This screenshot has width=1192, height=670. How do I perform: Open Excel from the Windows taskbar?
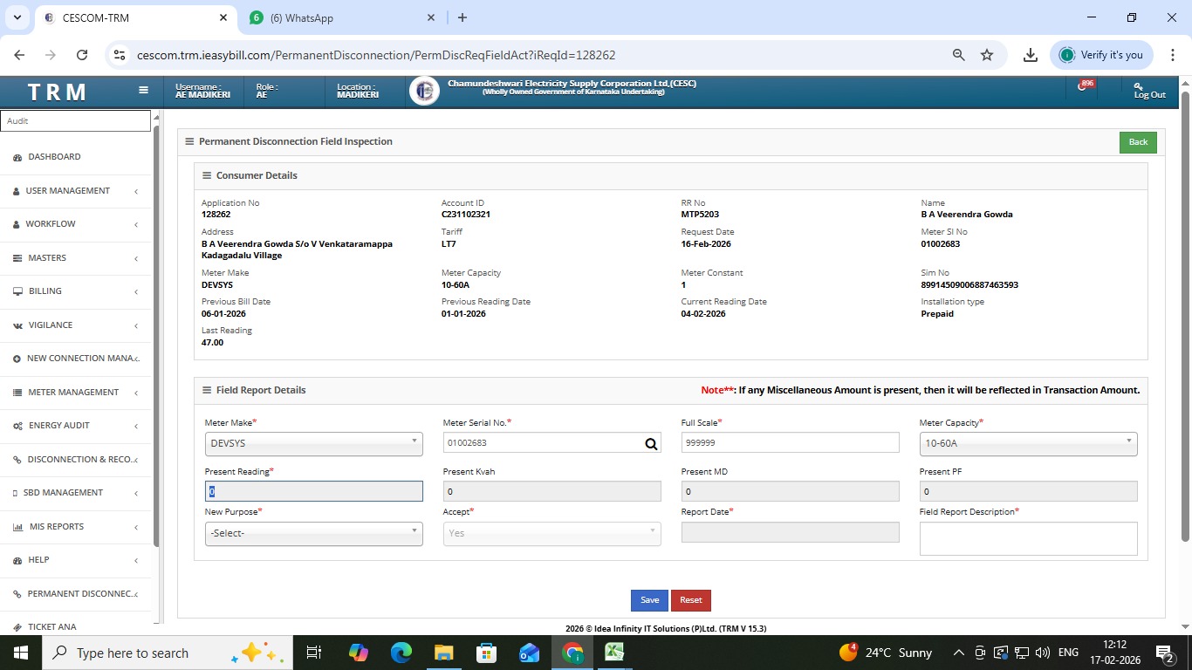tap(614, 652)
